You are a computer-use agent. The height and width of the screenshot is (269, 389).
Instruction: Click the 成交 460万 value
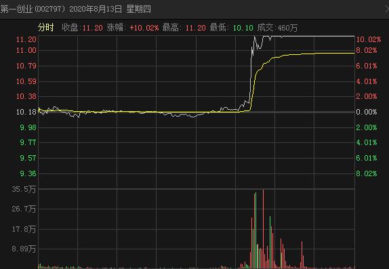(287, 28)
